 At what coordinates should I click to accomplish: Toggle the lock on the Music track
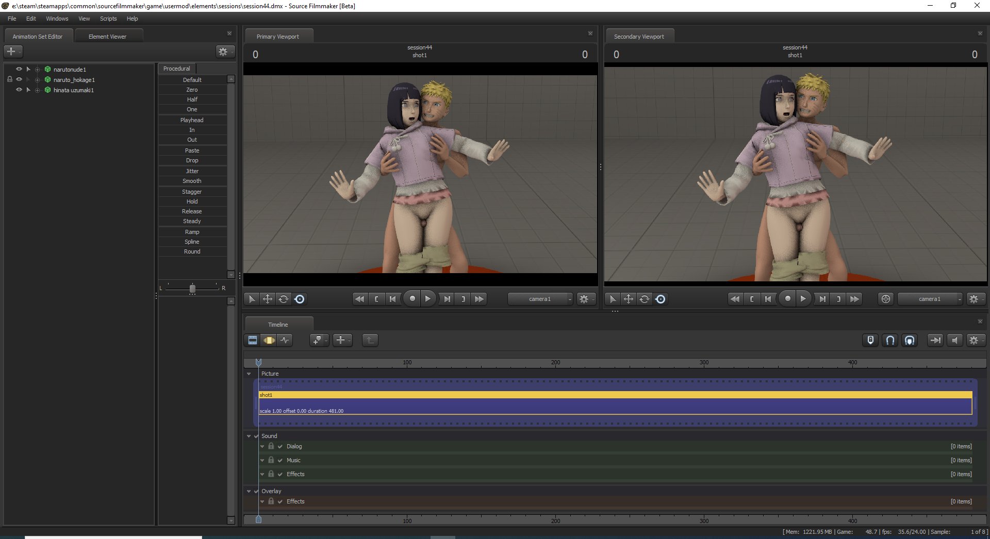pos(271,460)
